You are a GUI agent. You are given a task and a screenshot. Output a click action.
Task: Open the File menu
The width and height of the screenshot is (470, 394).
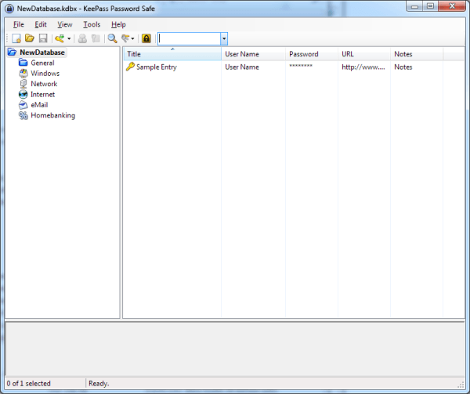pos(19,24)
